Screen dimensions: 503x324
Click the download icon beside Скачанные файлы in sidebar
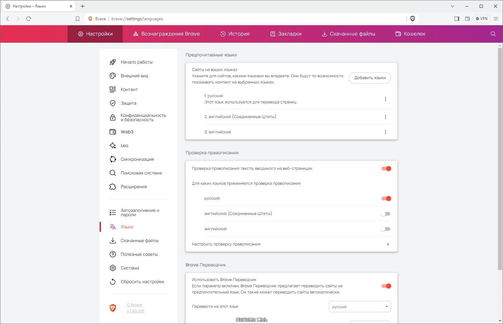point(113,241)
